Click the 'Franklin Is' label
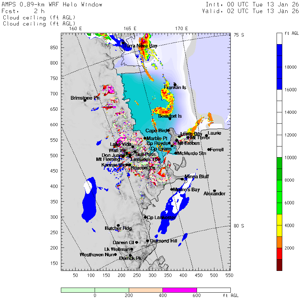This screenshot has height=301, width=301. [x=175, y=88]
